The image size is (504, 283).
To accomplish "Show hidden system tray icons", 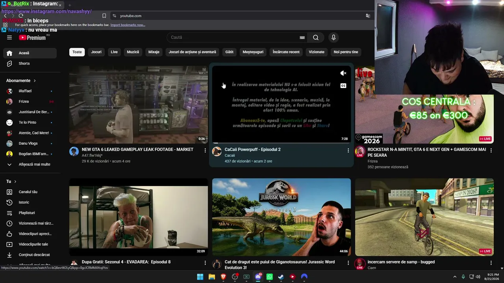I will tap(455, 277).
